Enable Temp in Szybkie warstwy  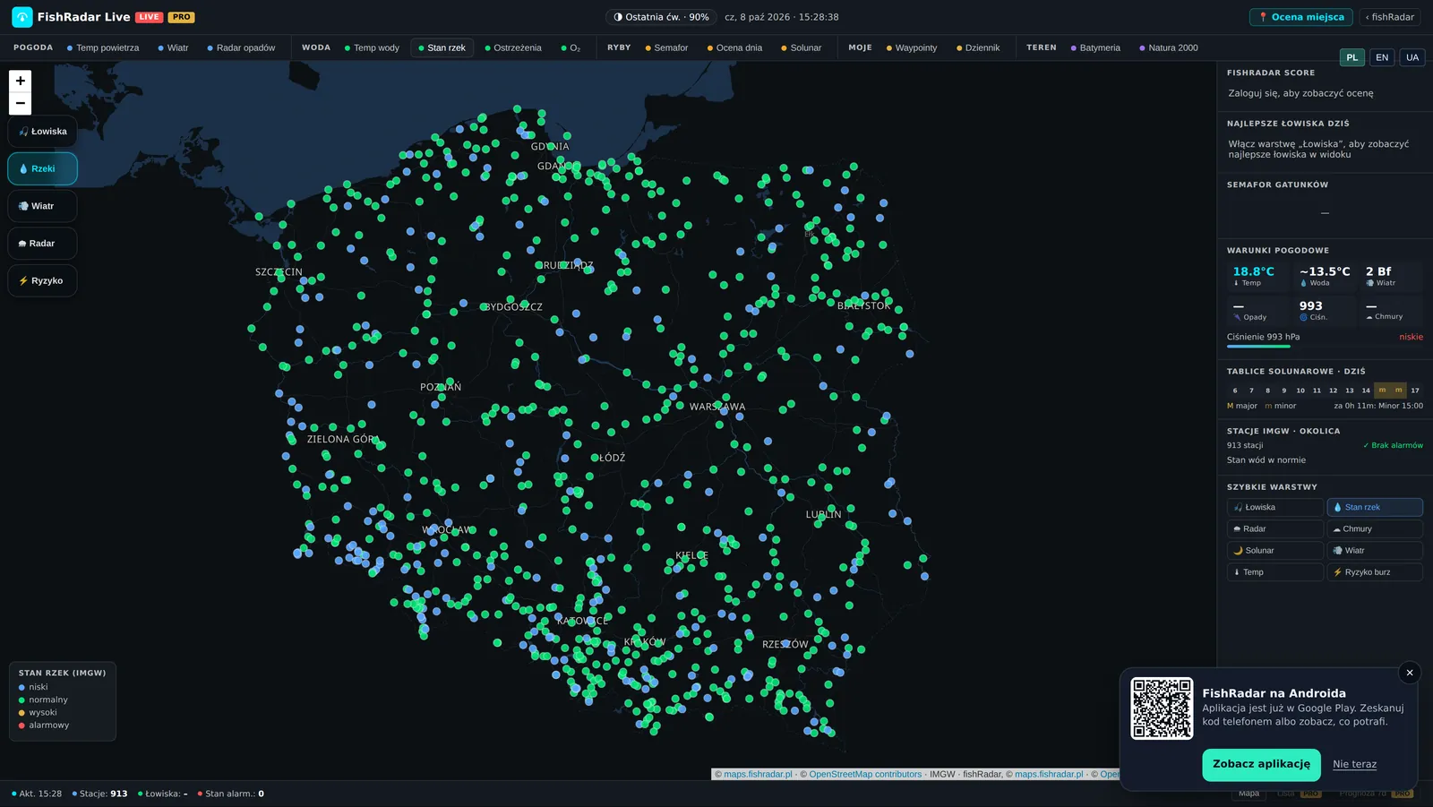pos(1274,572)
